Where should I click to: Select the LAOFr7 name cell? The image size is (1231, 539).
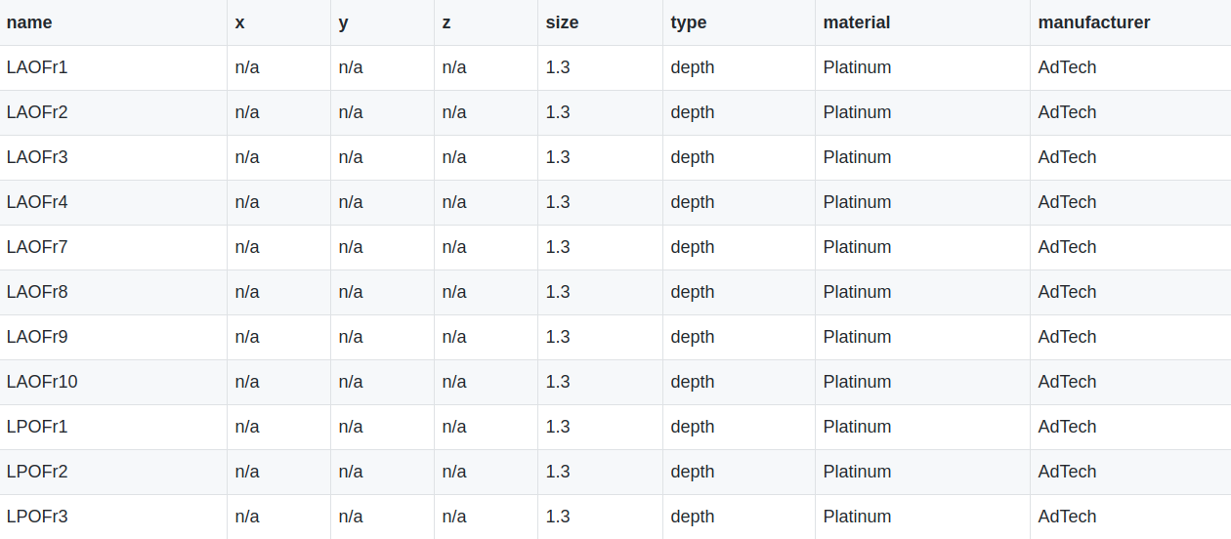[37, 247]
